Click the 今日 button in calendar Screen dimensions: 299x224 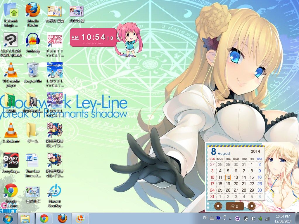pos(235,206)
